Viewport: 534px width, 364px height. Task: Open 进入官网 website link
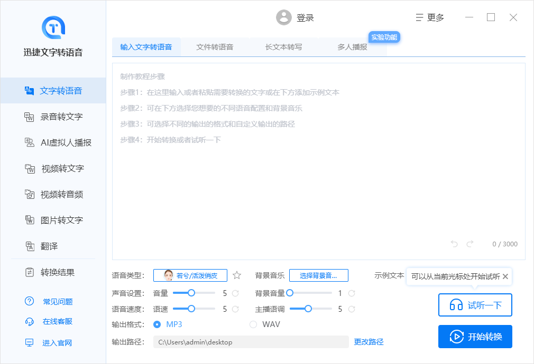pos(49,343)
